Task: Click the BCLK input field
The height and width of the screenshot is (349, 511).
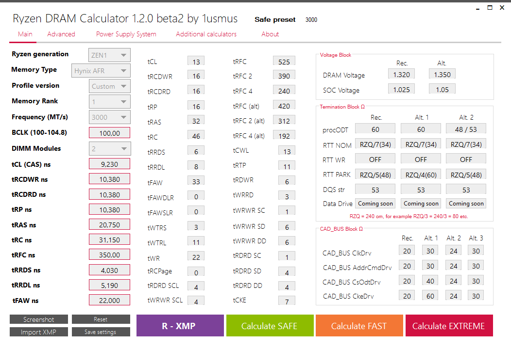Action: coord(109,133)
